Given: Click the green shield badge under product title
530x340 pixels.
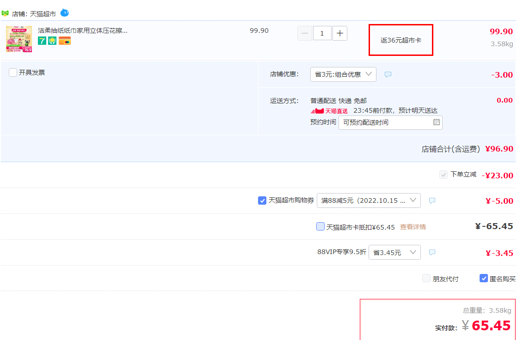Looking at the screenshot, I should click(52, 41).
